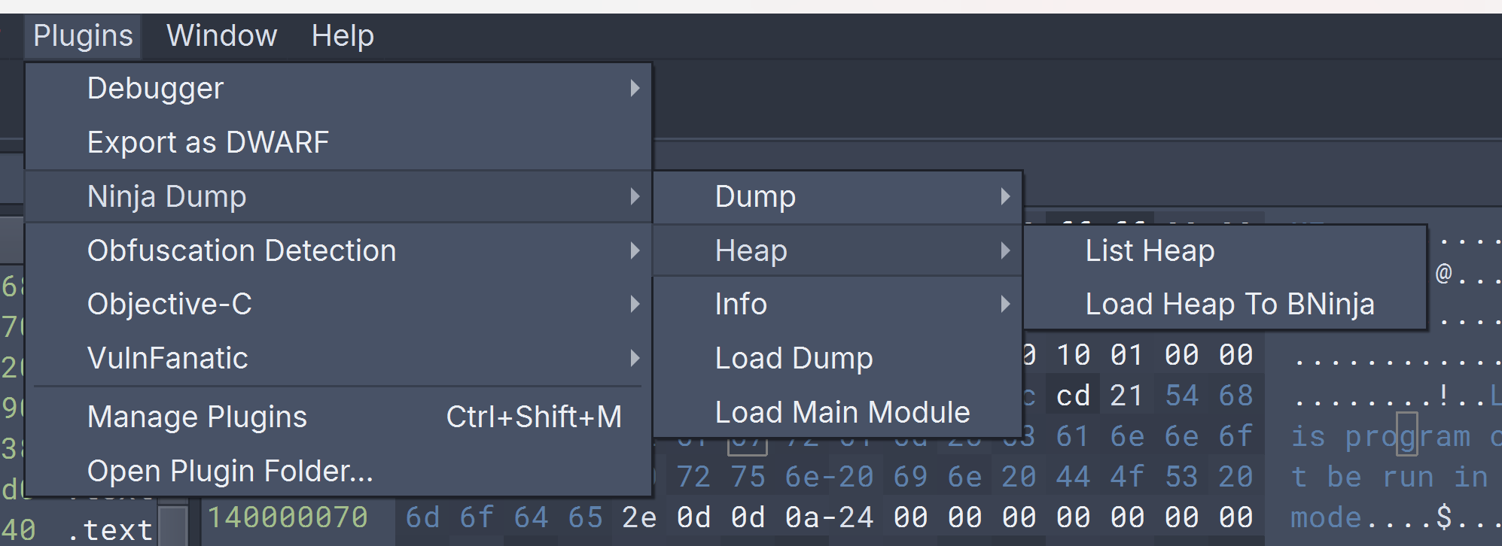Expand the Dump submenu arrow
This screenshot has width=1502, height=546.
1005,196
